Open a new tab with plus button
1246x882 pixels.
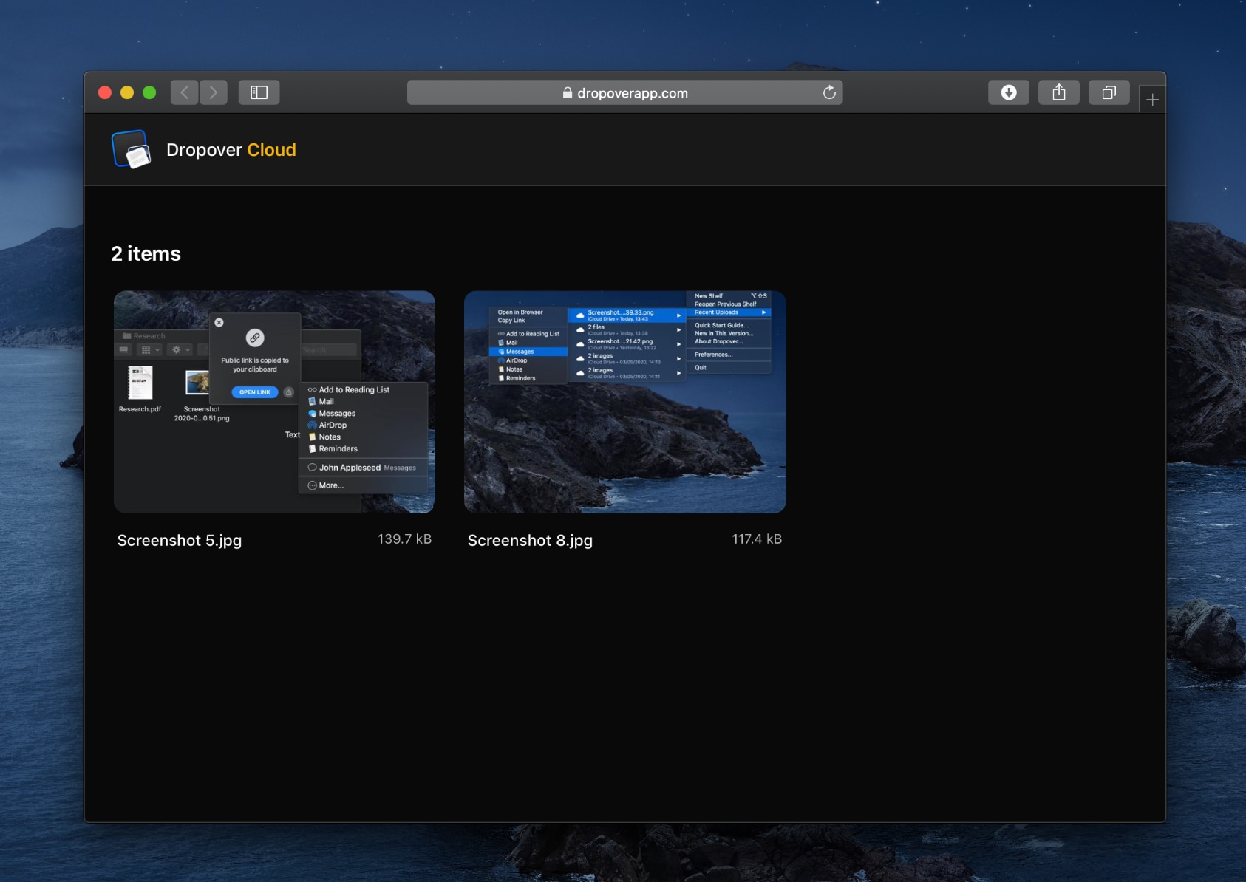[x=1152, y=100]
